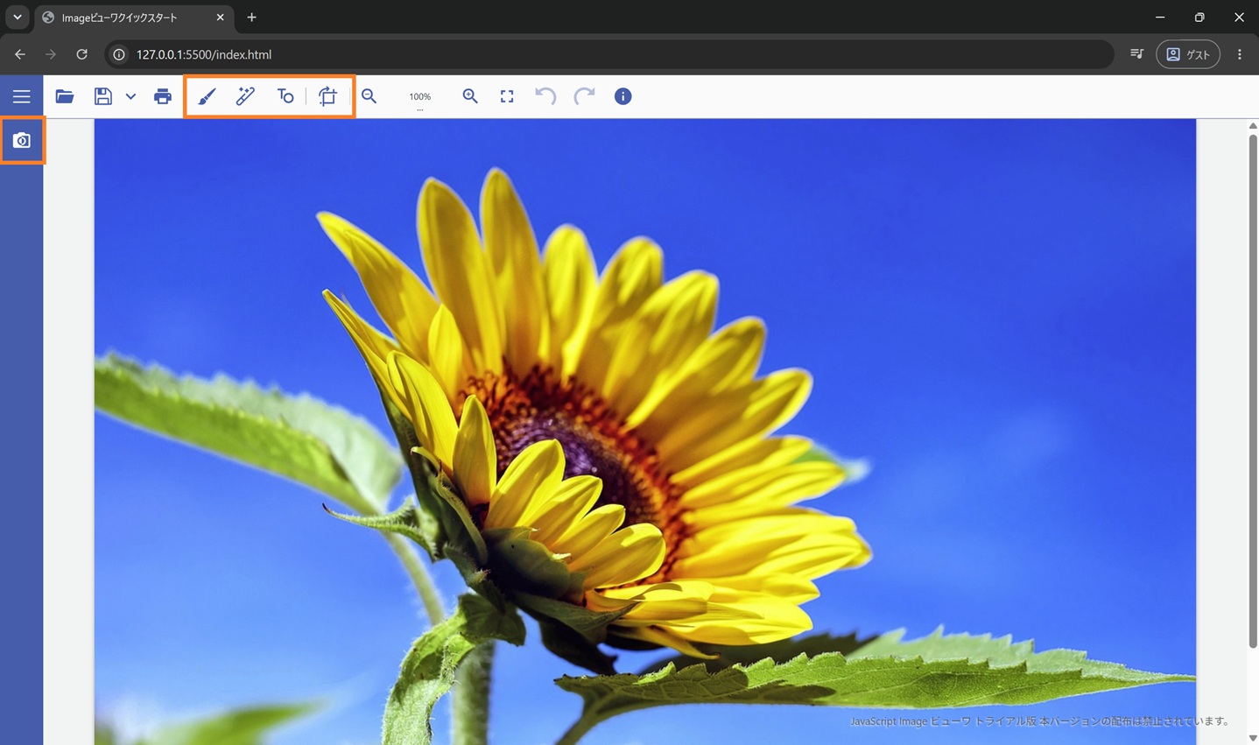
Task: Click the vertical scrollbar of viewer
Action: click(1253, 390)
